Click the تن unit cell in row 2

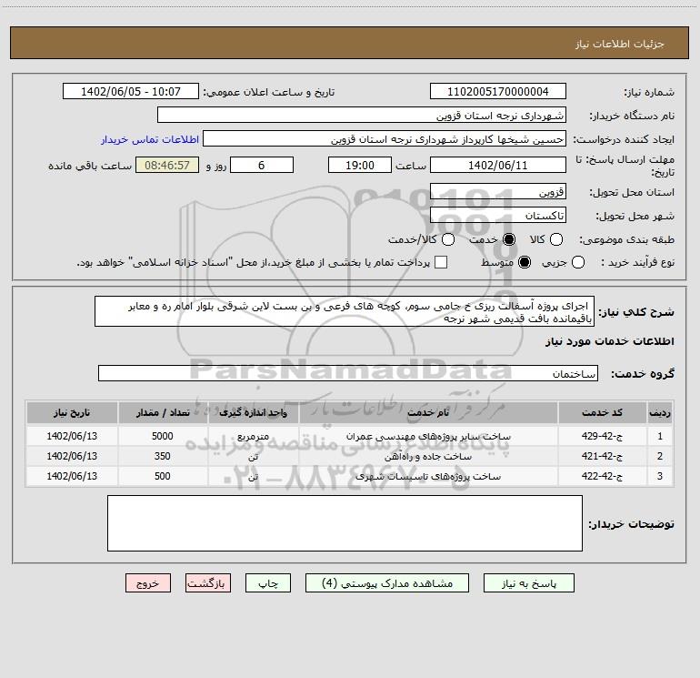(253, 456)
